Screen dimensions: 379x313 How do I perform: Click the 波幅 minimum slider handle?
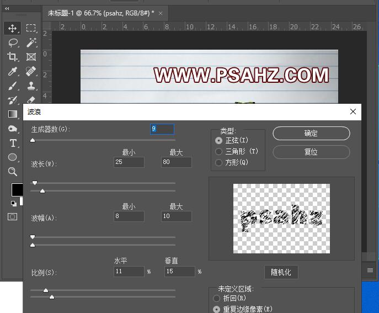(33, 237)
